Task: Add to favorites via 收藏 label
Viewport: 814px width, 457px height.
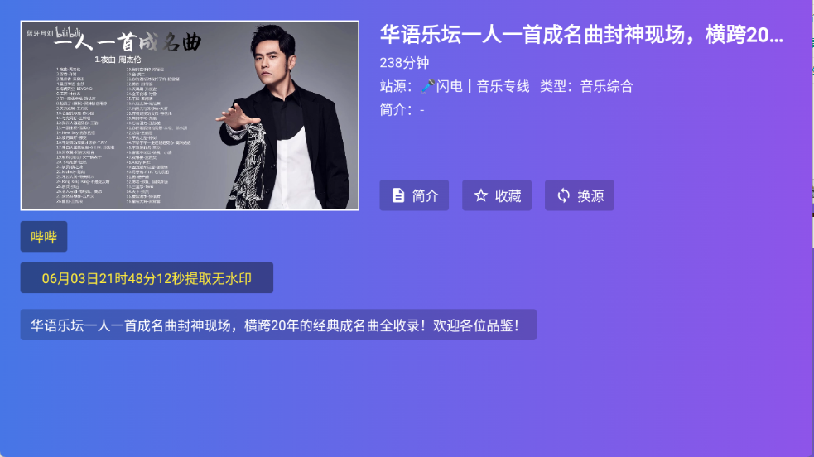Action: coord(508,195)
